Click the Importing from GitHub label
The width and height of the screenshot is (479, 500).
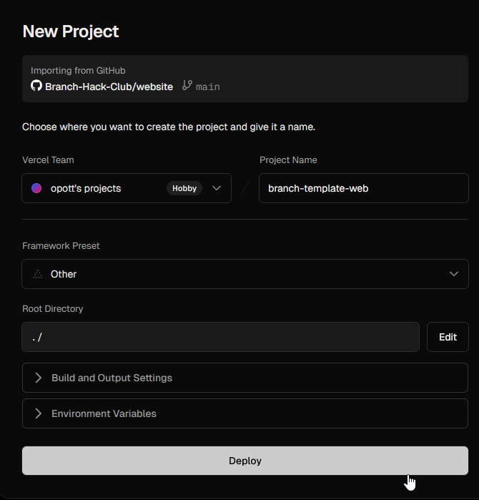pyautogui.click(x=78, y=71)
